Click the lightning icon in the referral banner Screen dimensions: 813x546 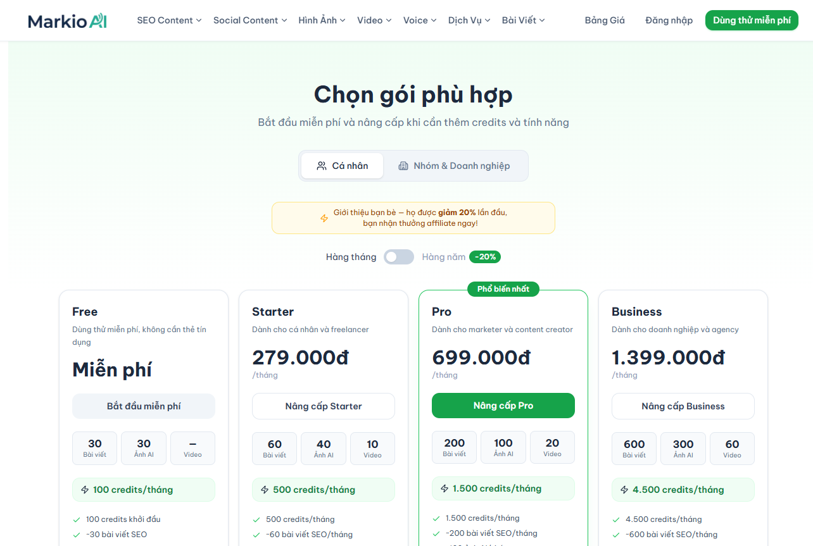(x=324, y=218)
